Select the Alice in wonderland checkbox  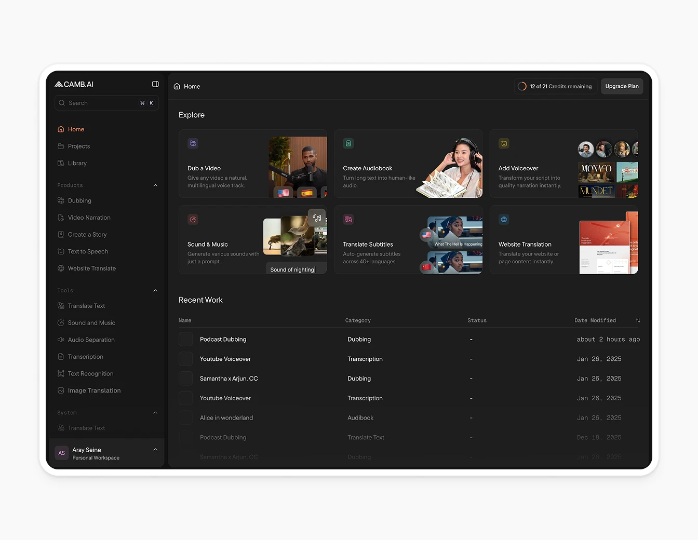click(x=185, y=417)
